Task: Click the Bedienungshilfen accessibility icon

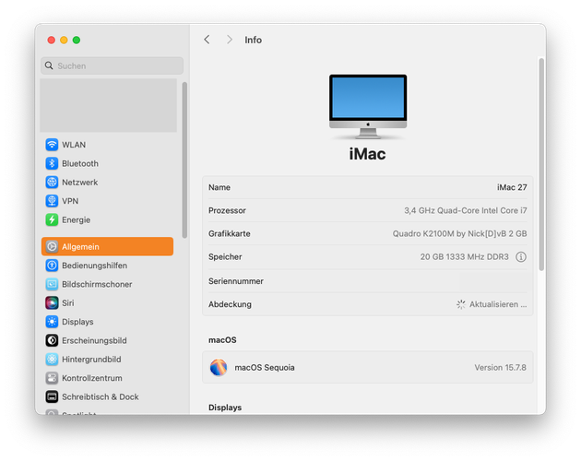Action: pos(52,266)
